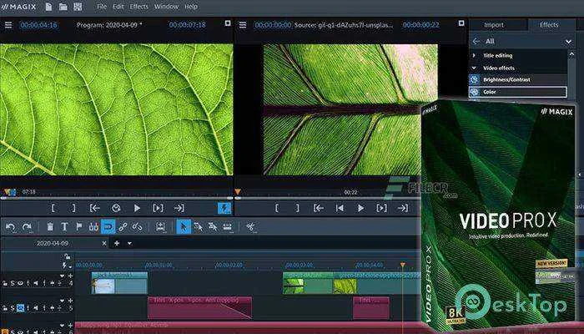Viewport: 584px width, 334px height.
Task: Open the Title editor T icon
Action: coord(64,226)
